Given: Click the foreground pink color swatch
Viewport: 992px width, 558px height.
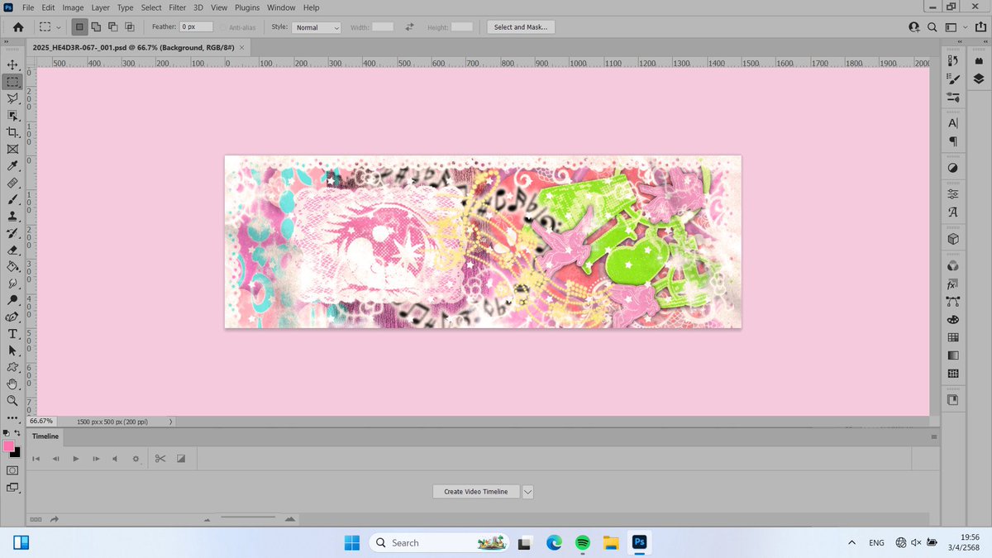Looking at the screenshot, I should point(8,446).
